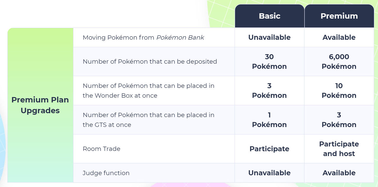The image size is (378, 187).
Task: Click the GTS row description text
Action: pos(149,120)
